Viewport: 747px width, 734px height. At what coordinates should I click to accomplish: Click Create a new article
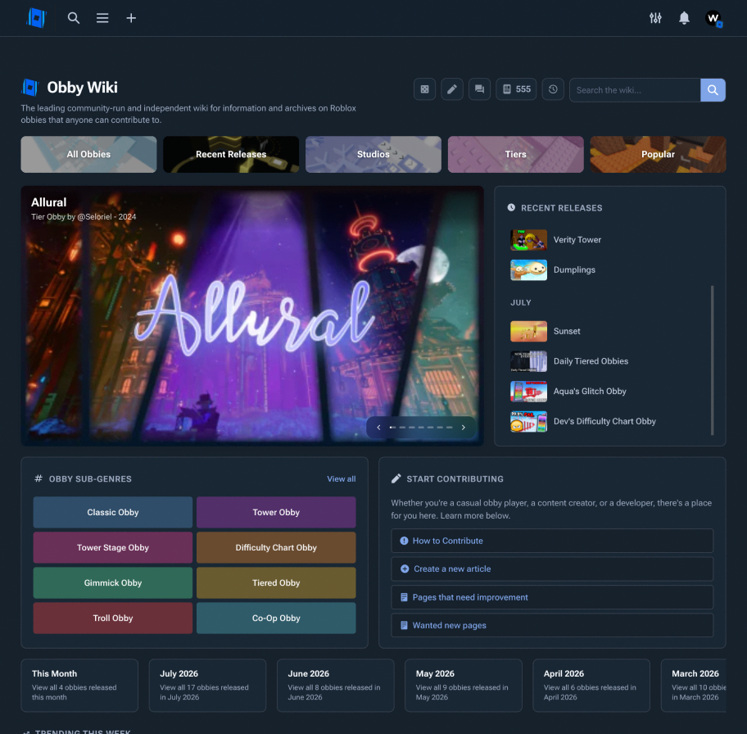coord(552,569)
